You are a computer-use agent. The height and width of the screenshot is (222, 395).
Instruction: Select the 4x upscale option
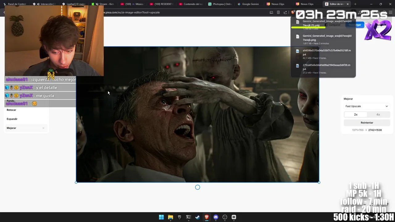tap(378, 114)
